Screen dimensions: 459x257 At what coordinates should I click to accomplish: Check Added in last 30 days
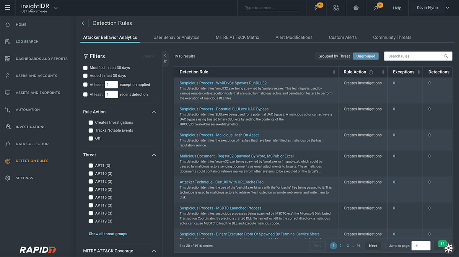tap(85, 76)
